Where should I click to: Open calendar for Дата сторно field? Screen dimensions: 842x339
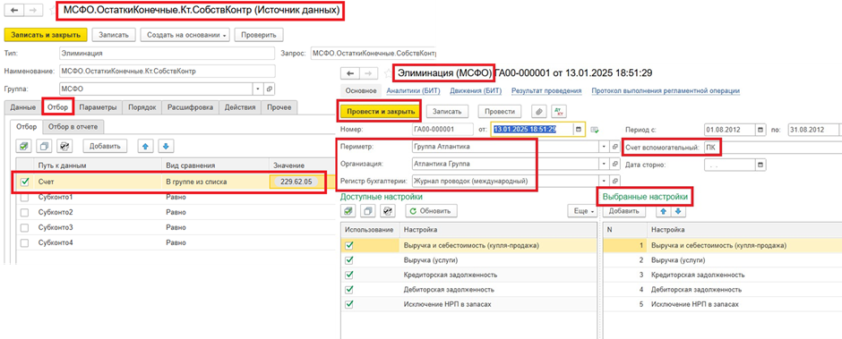pyautogui.click(x=760, y=165)
